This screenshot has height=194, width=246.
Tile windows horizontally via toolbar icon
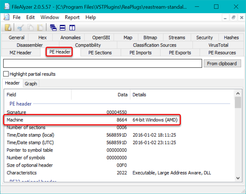pyautogui.click(x=63, y=27)
